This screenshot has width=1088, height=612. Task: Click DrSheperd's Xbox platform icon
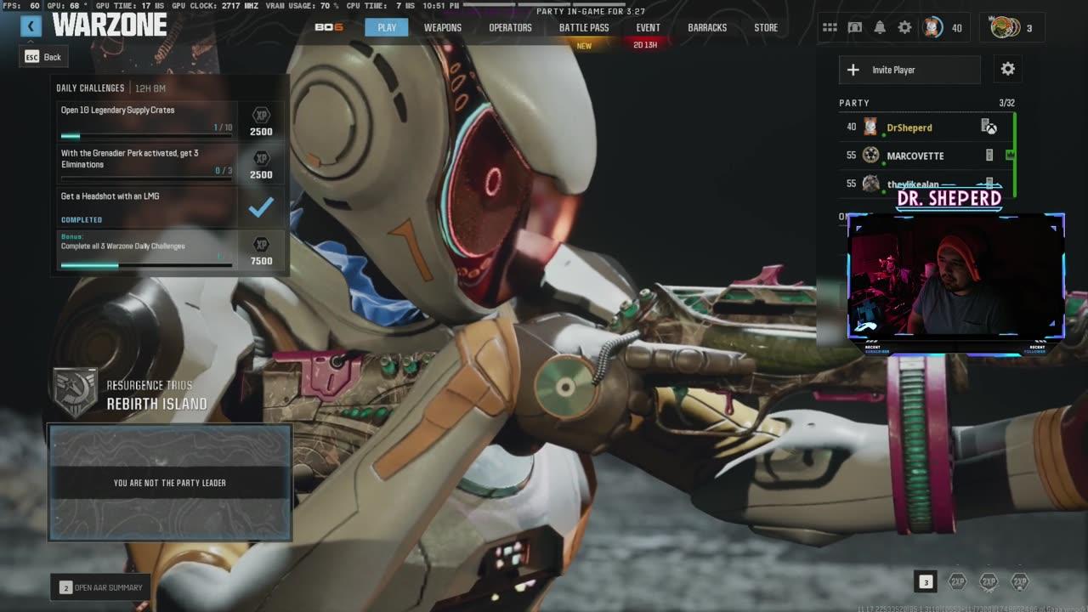[x=989, y=127]
